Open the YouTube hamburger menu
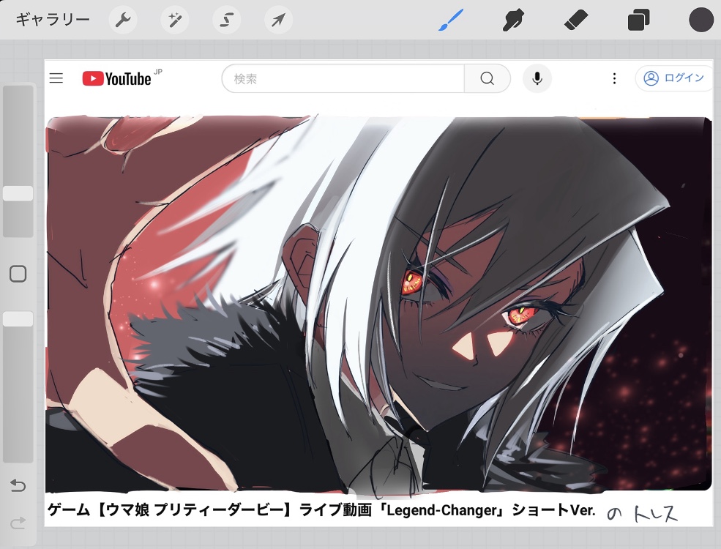Image resolution: width=721 pixels, height=549 pixels. 56,78
